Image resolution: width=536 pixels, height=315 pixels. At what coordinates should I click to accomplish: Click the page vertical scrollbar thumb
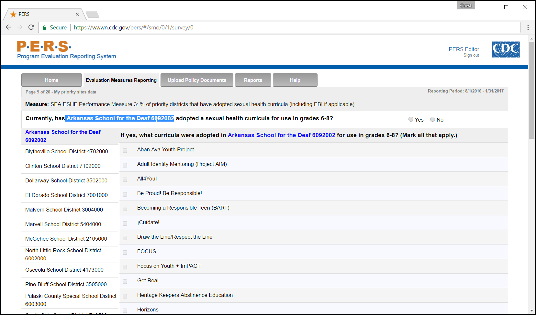pyautogui.click(x=531, y=90)
